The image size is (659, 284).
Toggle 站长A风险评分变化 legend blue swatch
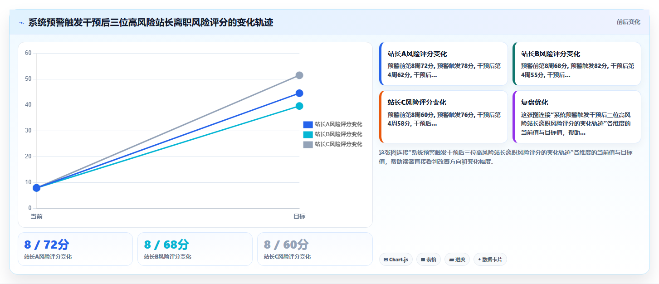click(308, 124)
